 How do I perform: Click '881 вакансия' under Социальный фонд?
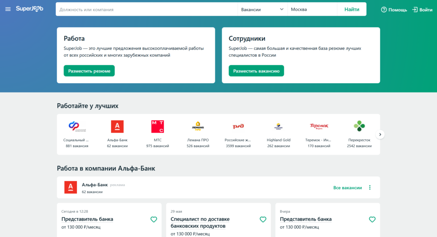(x=77, y=146)
